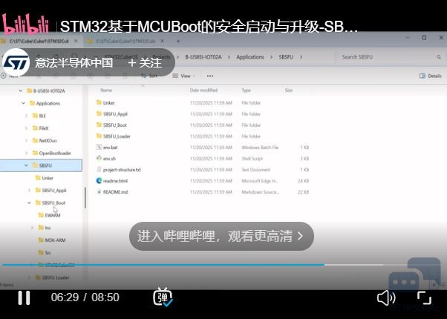
Task: Select EWARM folder in navigation tree
Action: [49, 215]
